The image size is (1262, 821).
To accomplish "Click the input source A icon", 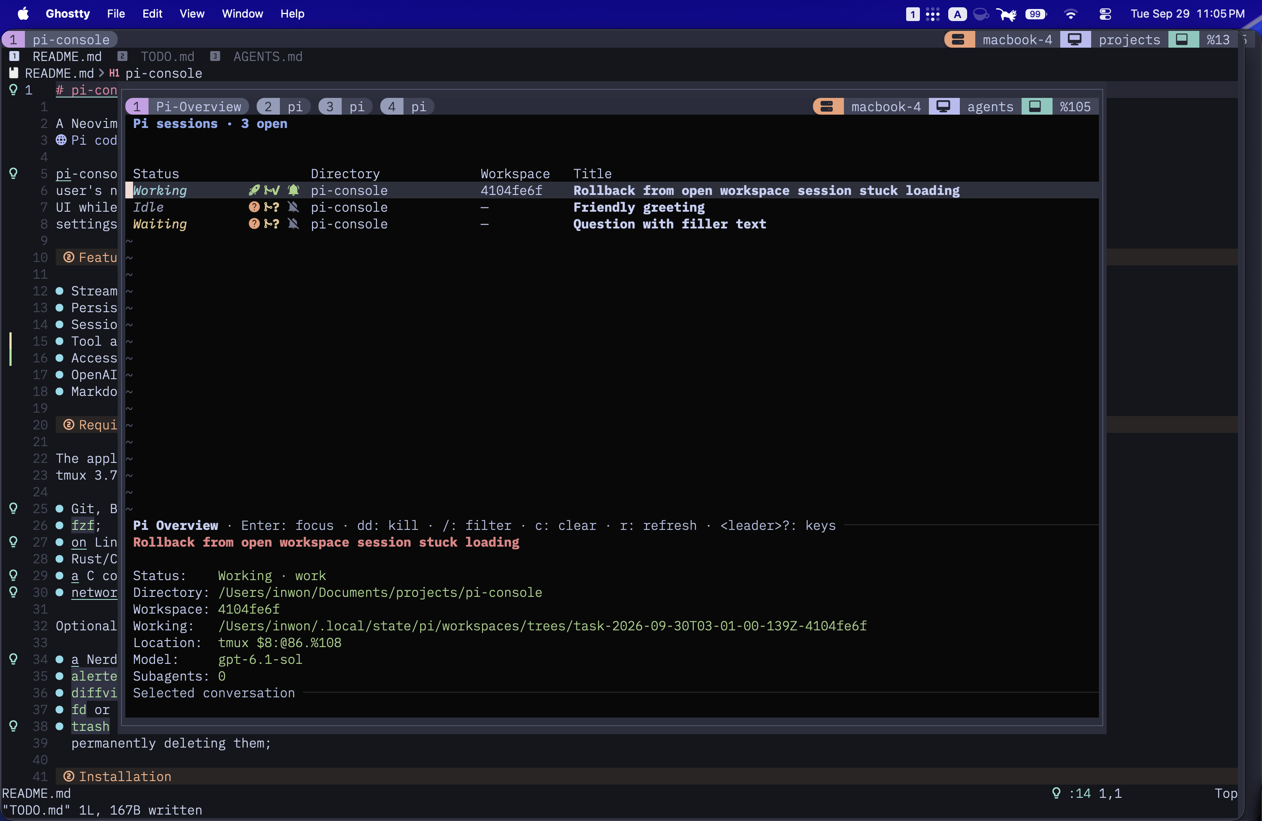I will [957, 14].
